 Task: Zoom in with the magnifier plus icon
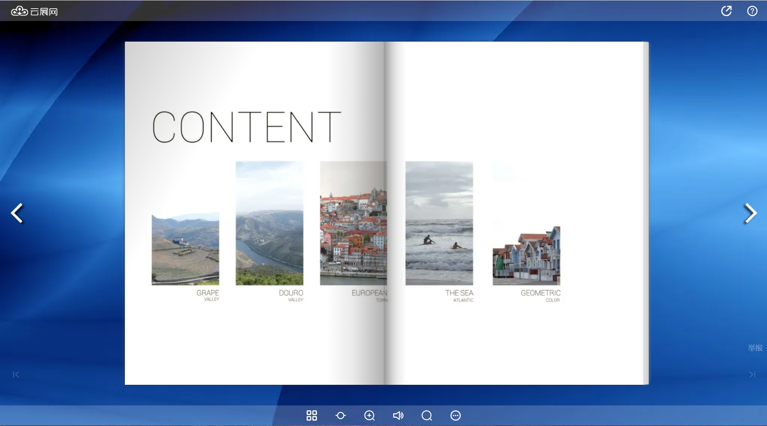tap(369, 415)
